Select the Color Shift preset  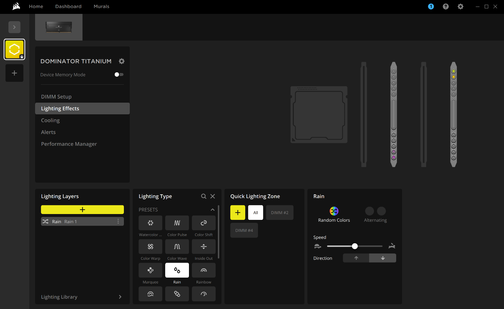pos(204,223)
